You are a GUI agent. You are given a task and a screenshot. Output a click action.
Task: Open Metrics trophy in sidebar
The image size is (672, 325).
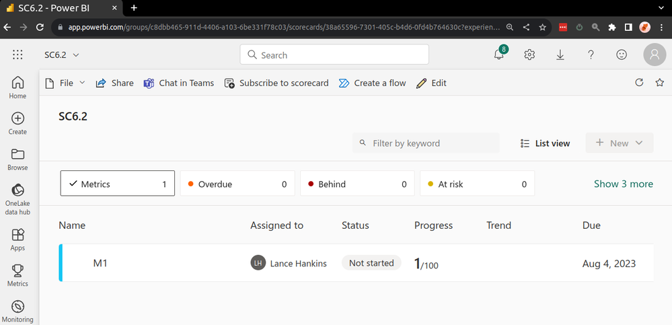pos(17,276)
